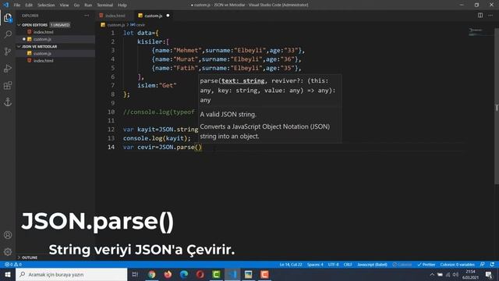Open the Selection menu
Screen dimensions: 499x281
(46, 5)
